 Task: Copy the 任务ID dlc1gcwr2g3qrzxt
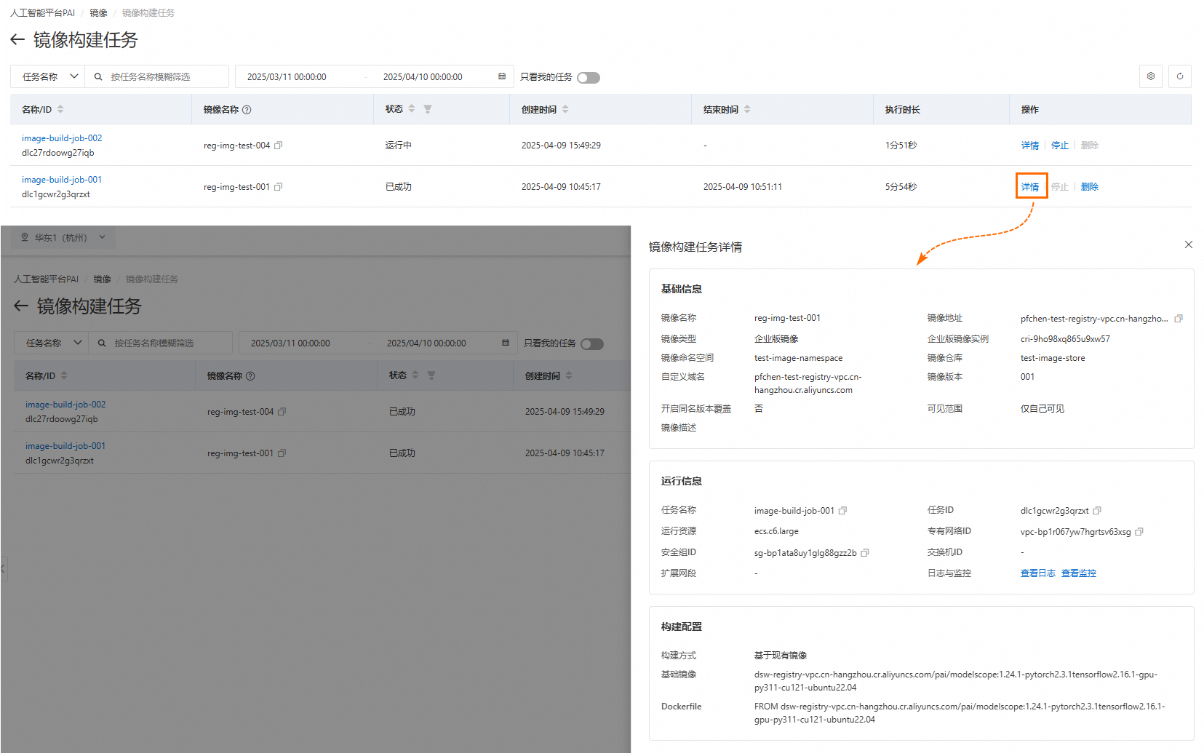pos(1097,511)
